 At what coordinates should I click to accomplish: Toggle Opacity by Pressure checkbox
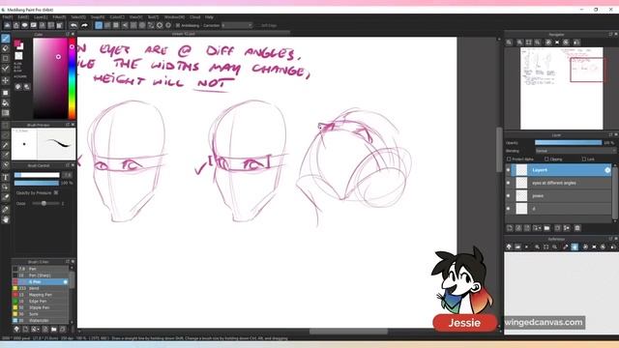coord(56,192)
